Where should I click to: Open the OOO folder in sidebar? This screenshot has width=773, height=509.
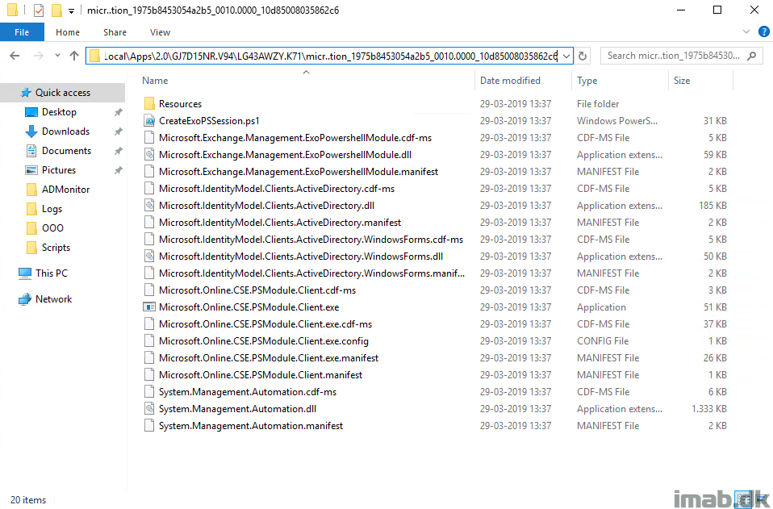click(52, 228)
